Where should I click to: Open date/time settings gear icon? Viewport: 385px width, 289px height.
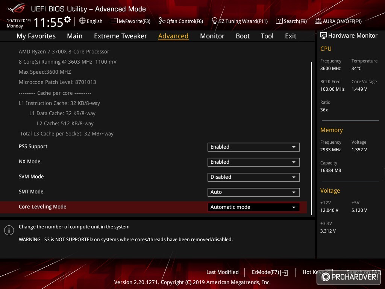(67, 19)
